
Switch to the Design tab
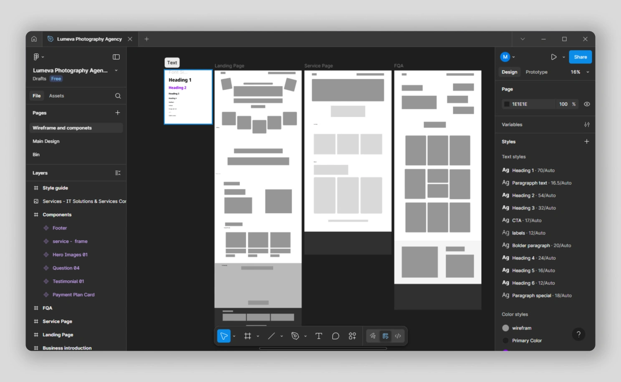tap(509, 72)
